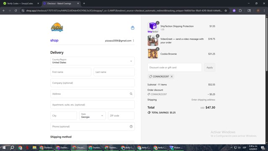The width and height of the screenshot is (268, 151).
Task: Focus the Last name field
Action: [114, 72]
